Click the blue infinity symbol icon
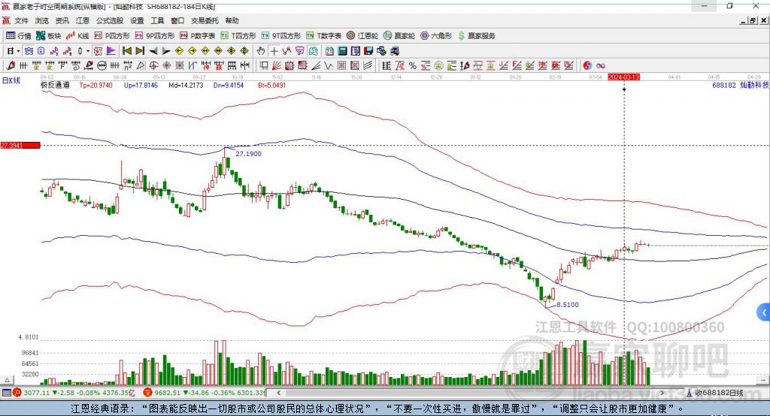The image size is (770, 416). click(601, 66)
